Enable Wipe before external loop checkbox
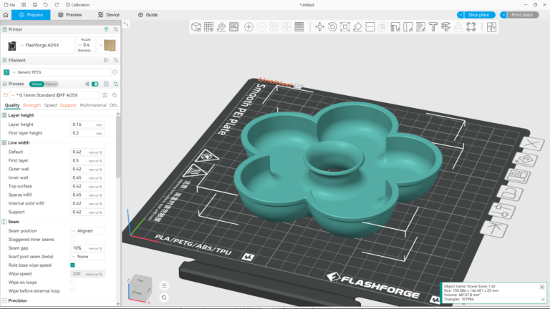550x309 pixels. click(x=72, y=291)
